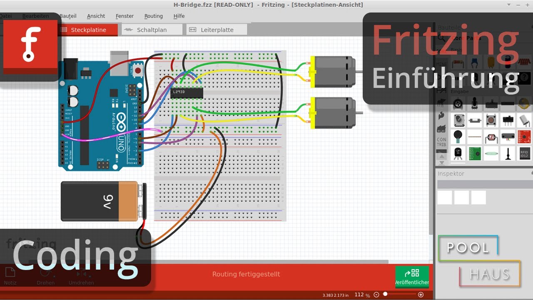
Task: Switch to the Steckplatine tab
Action: 88,30
